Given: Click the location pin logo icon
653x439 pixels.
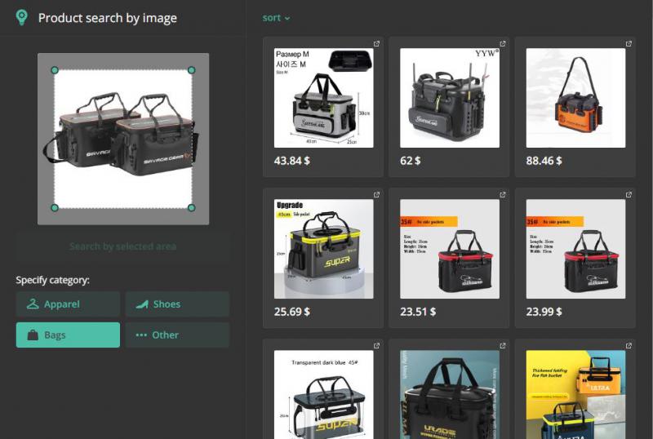Looking at the screenshot, I should 22,17.
